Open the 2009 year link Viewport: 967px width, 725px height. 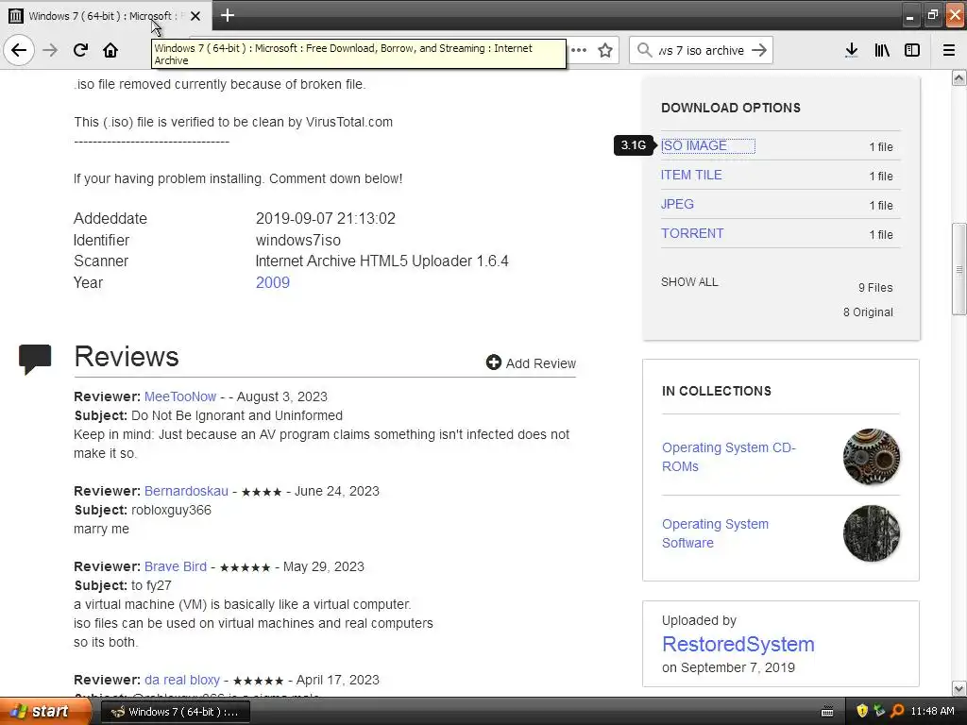273,282
